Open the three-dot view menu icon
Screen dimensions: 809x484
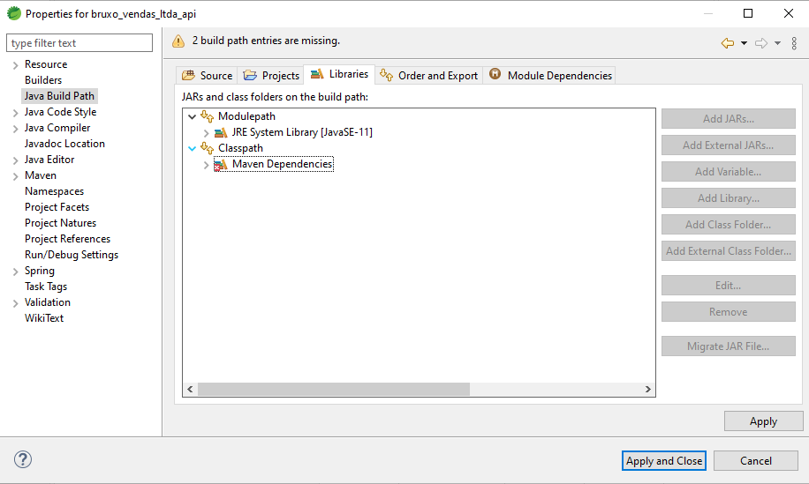click(x=794, y=43)
